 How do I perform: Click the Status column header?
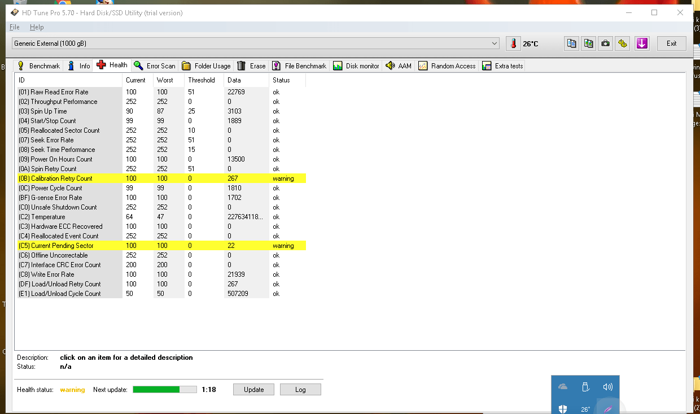[x=287, y=80]
